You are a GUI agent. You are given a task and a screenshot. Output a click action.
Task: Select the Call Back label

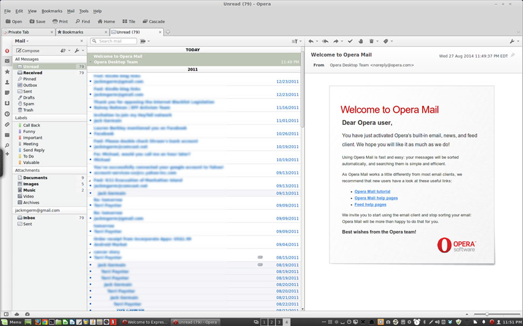point(31,125)
